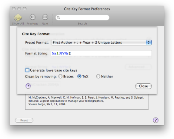Select the Braces radio button
Viewport: 174px width, 139px height.
60,76
